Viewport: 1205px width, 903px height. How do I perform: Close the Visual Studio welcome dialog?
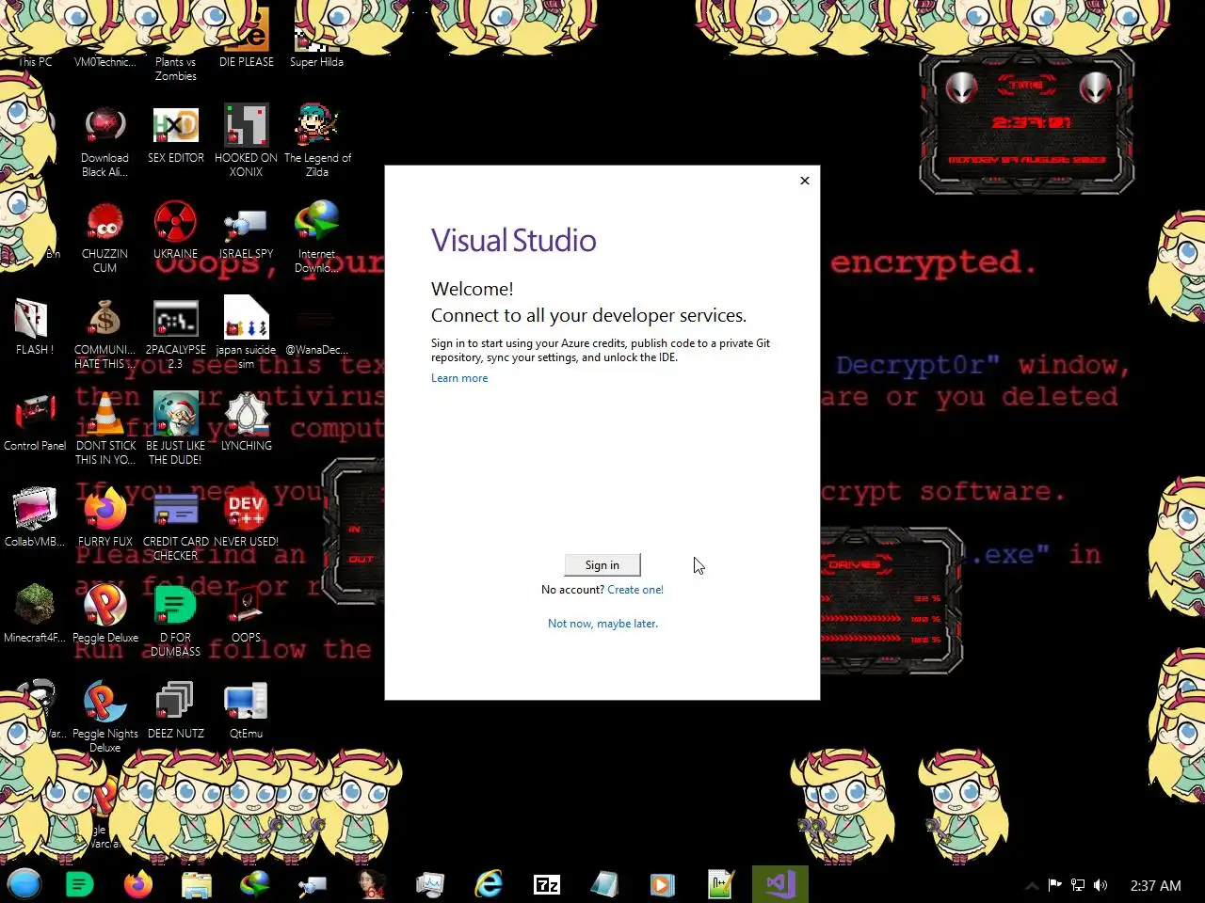pyautogui.click(x=805, y=181)
